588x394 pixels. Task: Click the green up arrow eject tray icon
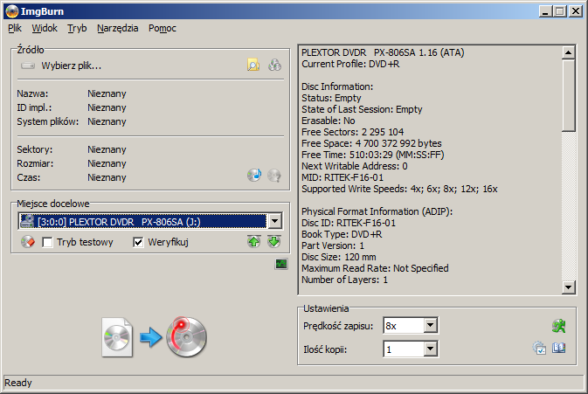click(x=254, y=242)
